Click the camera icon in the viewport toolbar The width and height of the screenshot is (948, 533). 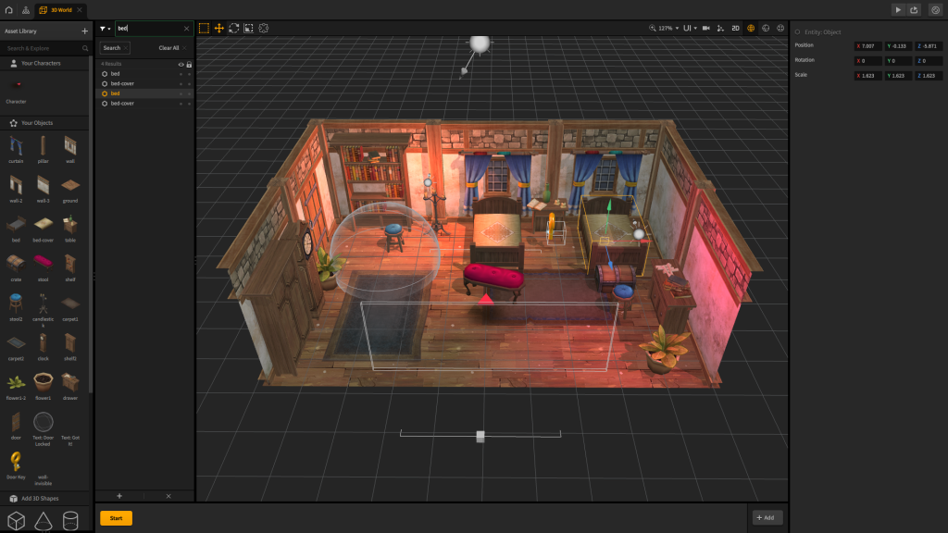(705, 28)
